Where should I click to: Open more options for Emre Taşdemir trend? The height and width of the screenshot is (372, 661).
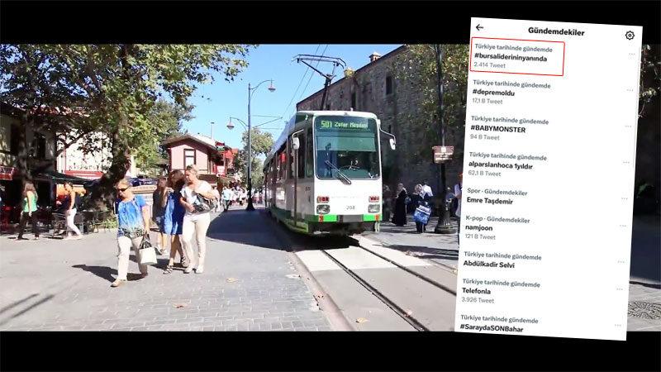point(625,198)
